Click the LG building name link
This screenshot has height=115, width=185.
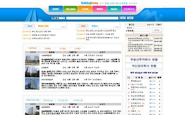(x=47, y=55)
